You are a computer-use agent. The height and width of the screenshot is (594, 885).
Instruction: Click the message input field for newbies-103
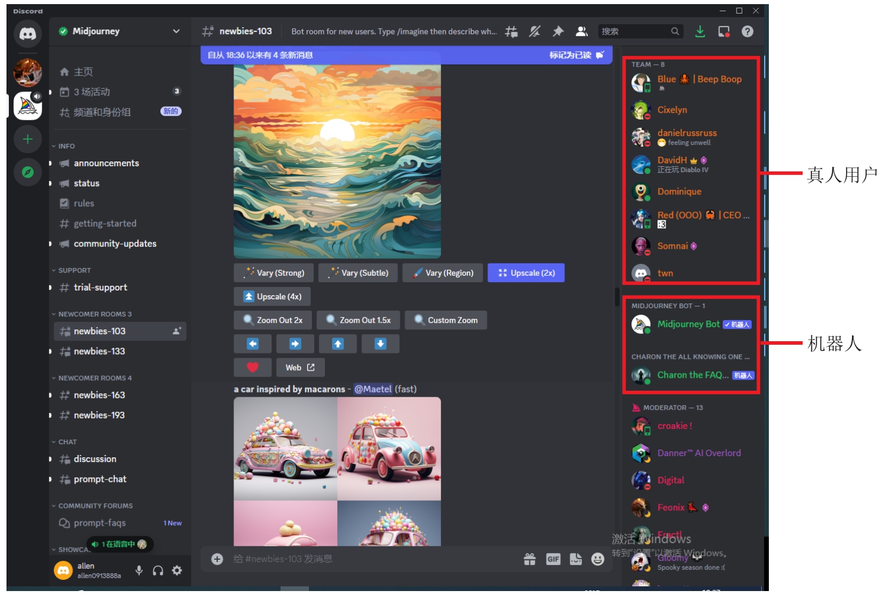coord(366,559)
